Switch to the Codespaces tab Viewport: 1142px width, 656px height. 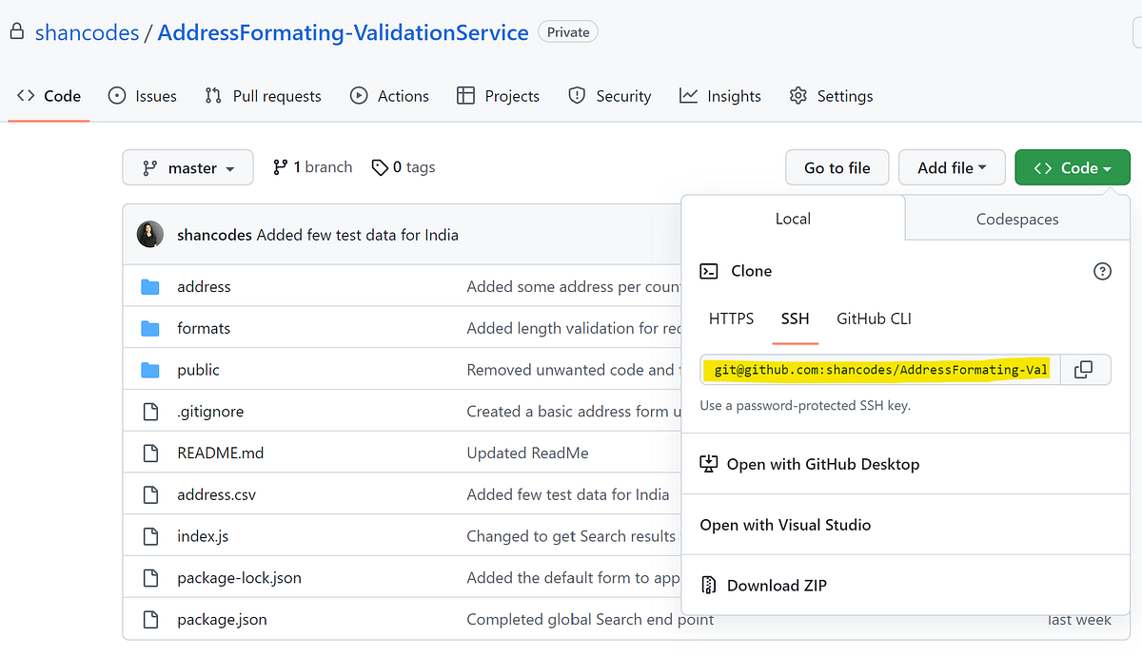coord(1016,219)
